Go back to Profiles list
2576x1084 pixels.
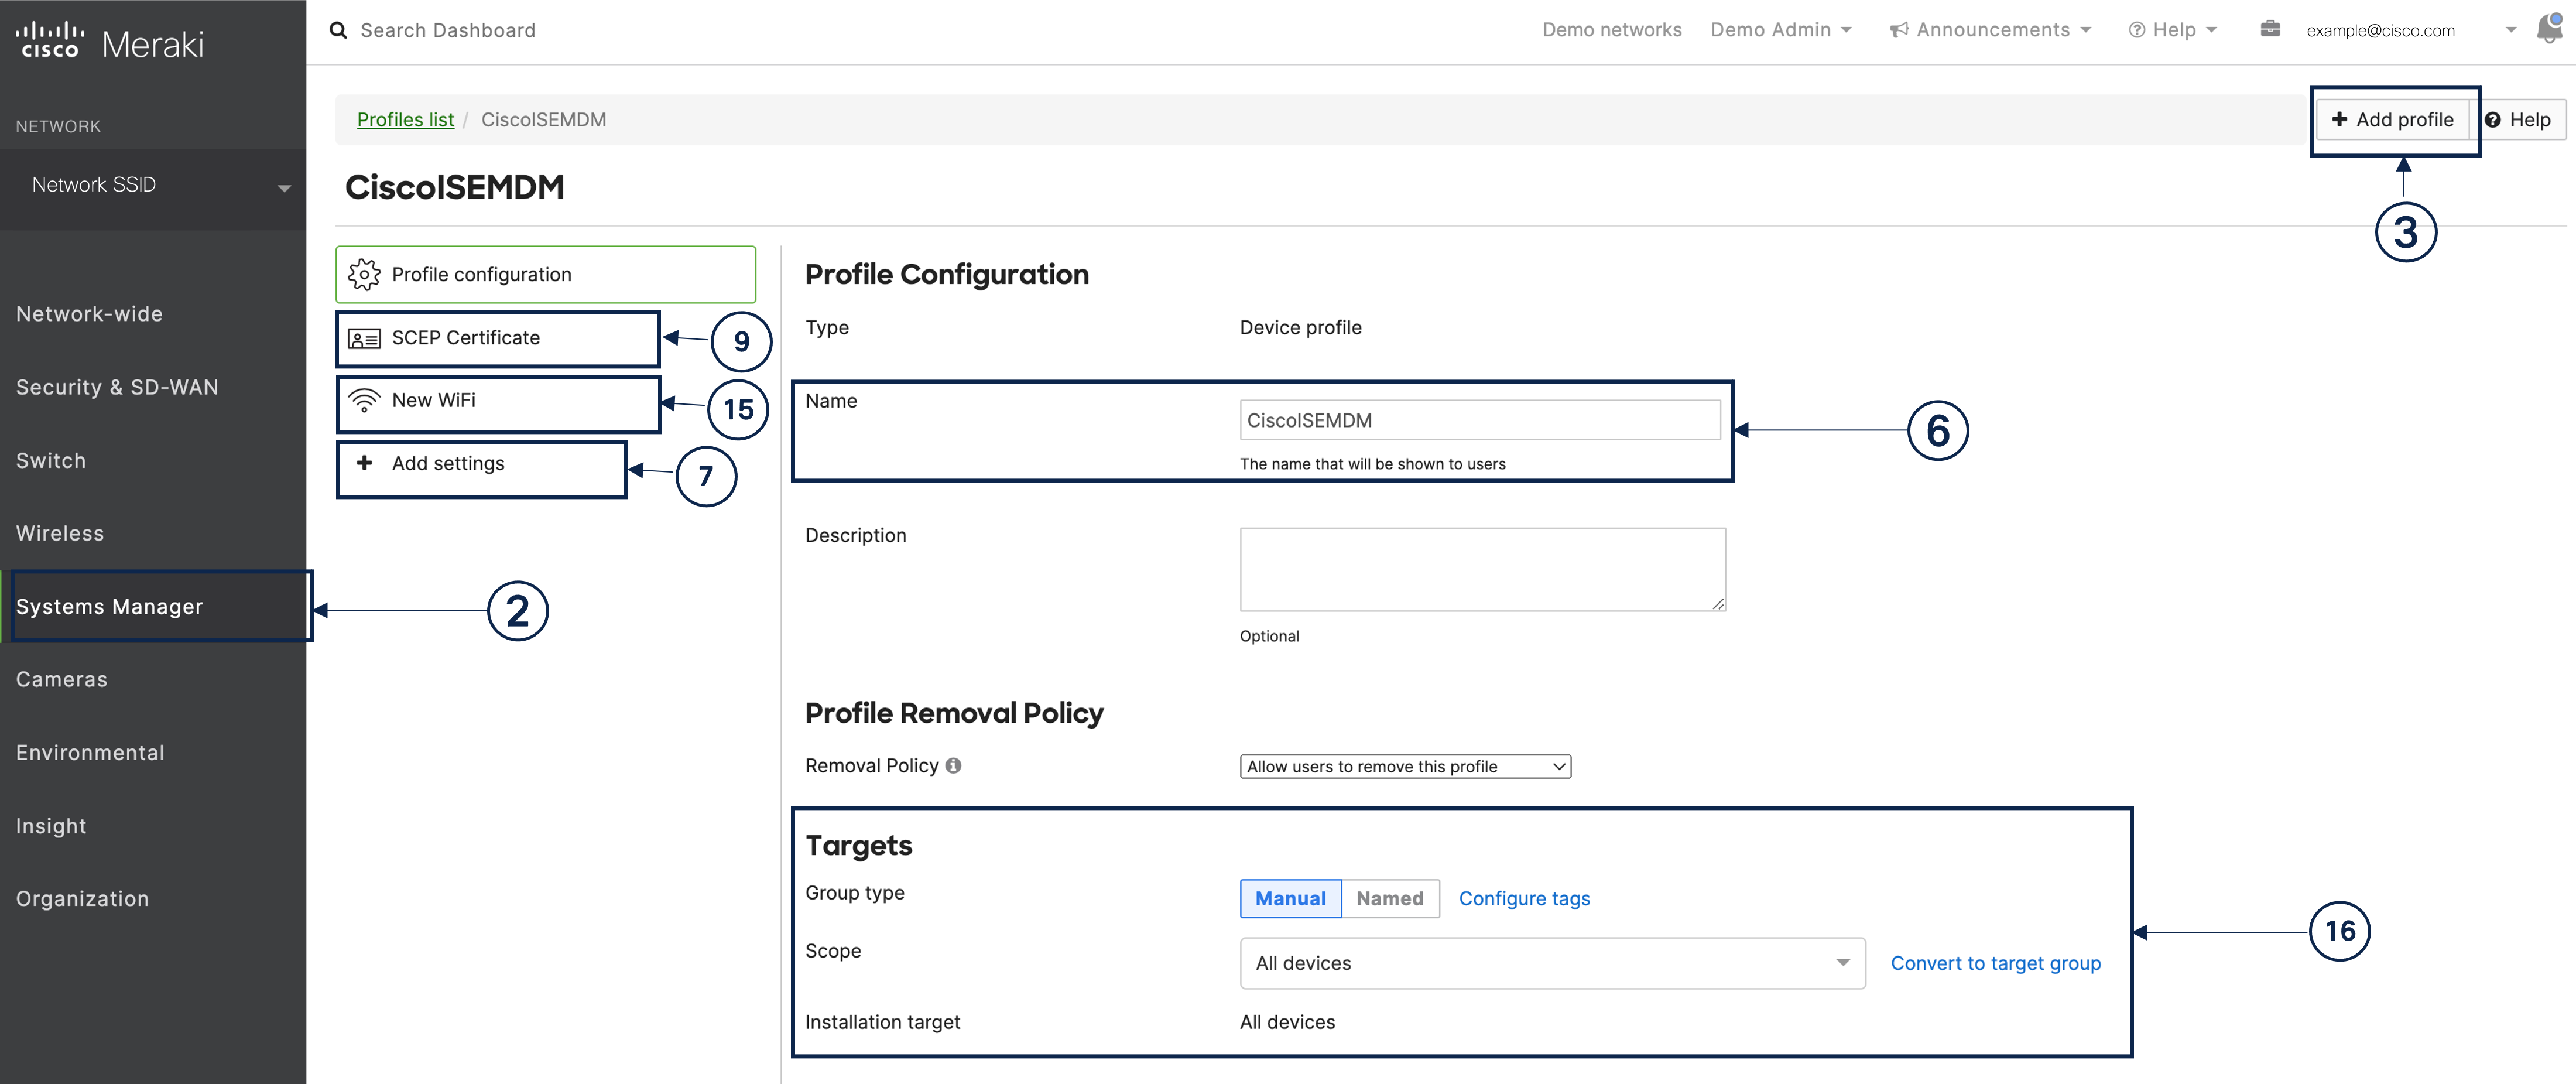[x=405, y=120]
